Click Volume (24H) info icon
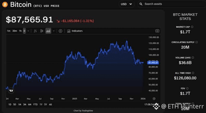 [x=193, y=58]
